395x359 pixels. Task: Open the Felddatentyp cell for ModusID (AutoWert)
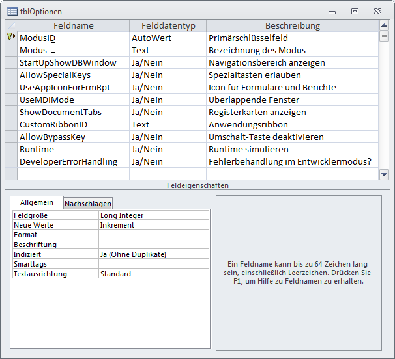(x=167, y=38)
